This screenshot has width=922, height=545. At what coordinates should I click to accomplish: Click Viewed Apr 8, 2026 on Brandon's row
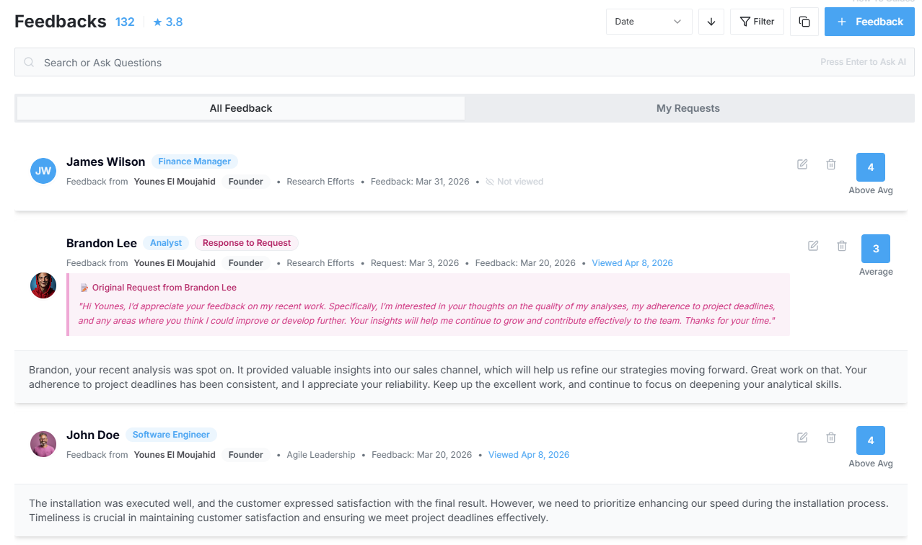(632, 263)
